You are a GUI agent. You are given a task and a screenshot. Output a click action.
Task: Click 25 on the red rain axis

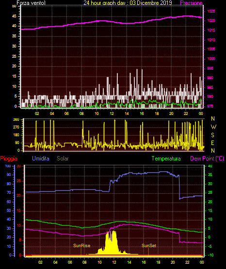[x=19, y=181]
